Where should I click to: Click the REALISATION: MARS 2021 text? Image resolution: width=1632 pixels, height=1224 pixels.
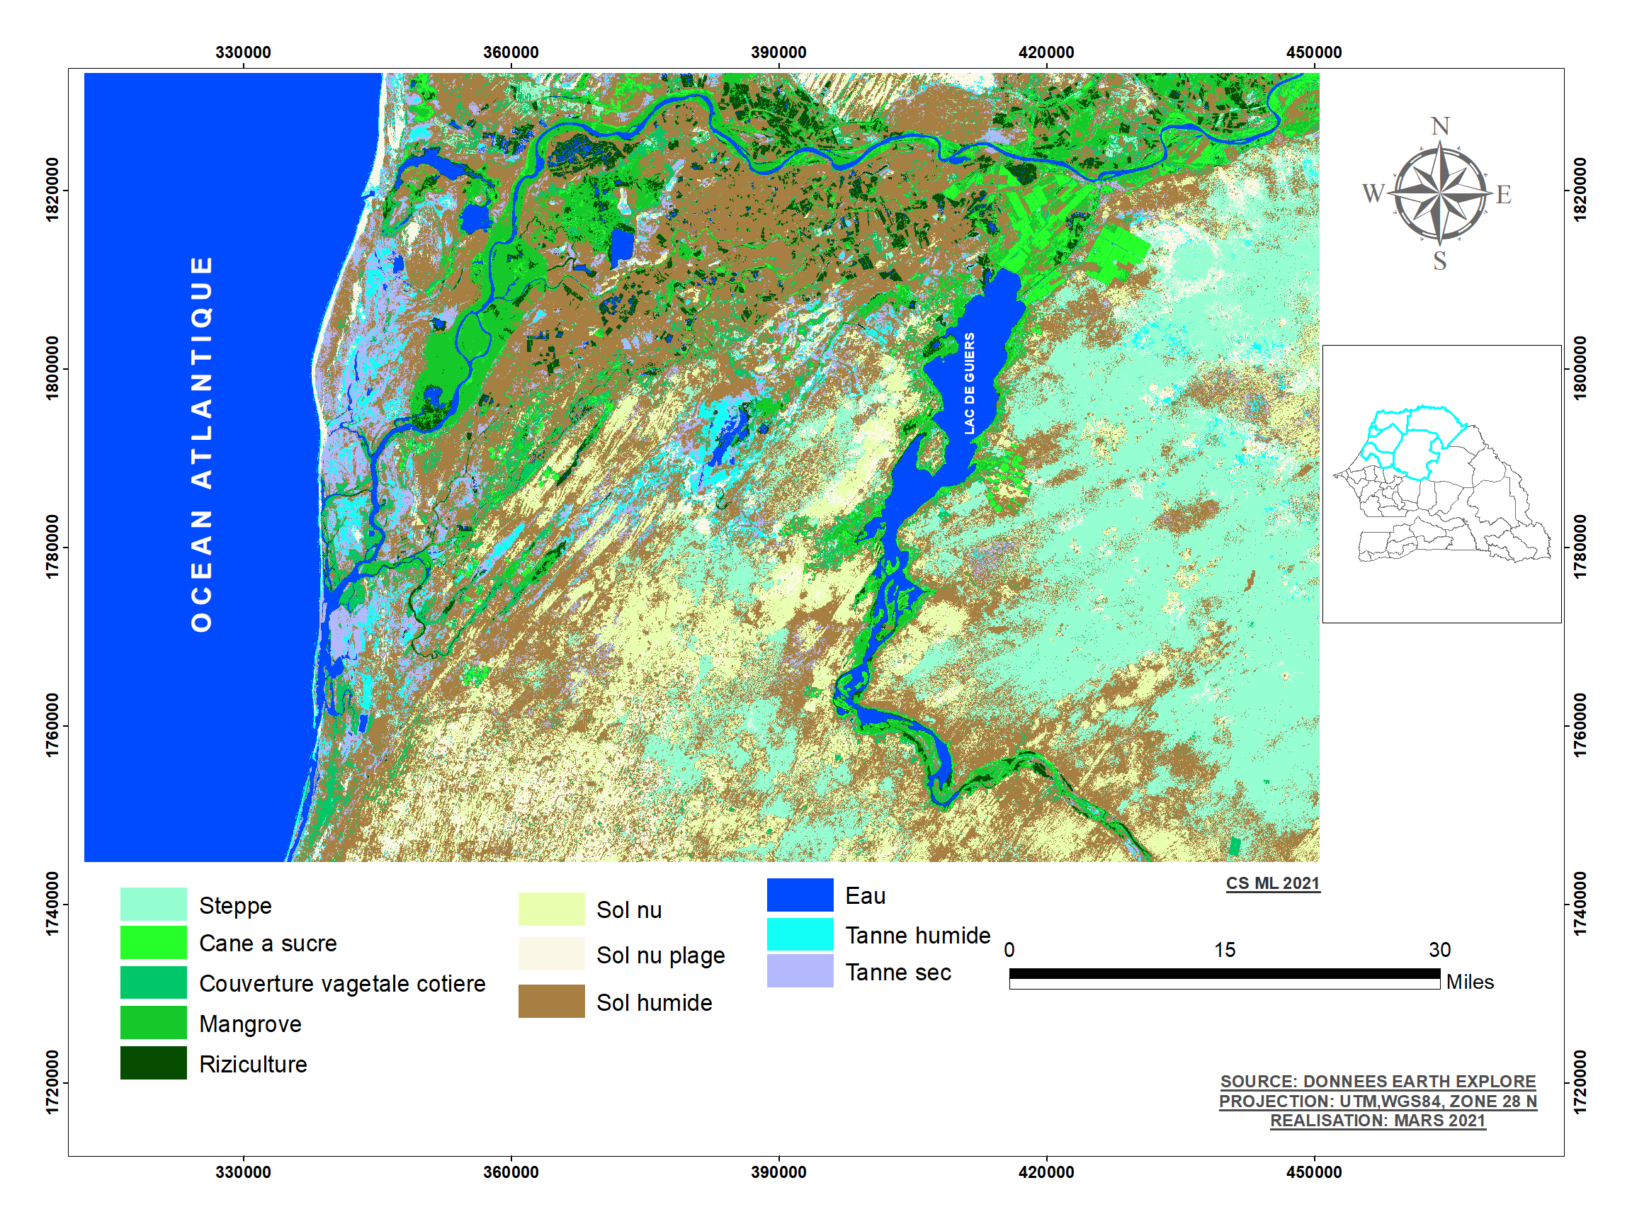[x=1377, y=1120]
